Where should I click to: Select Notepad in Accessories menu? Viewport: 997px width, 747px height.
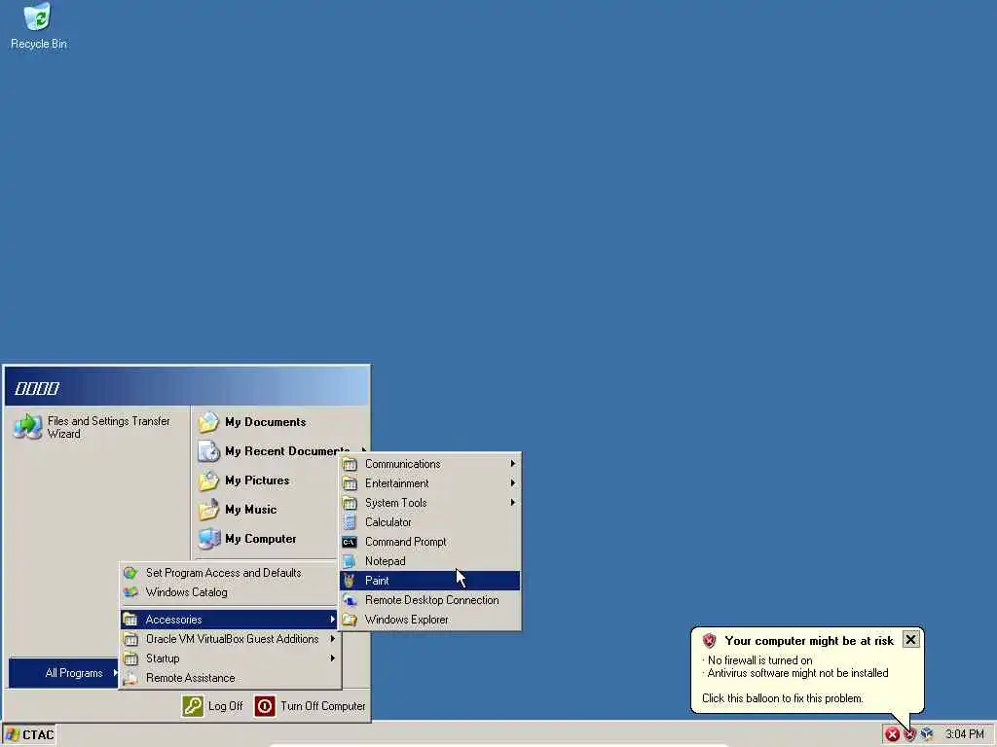[430, 561]
